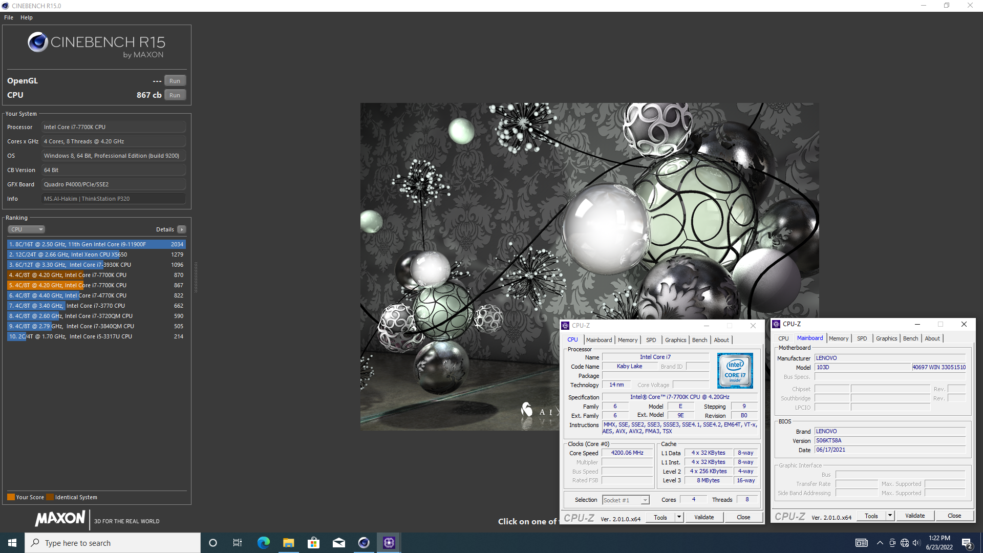Click Tools button in left CPU-Z window
This screenshot has height=553, width=983.
660,518
